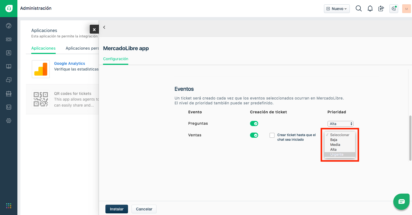This screenshot has width=412, height=215.
Task: Click the Eventos section heading
Action: (184, 89)
